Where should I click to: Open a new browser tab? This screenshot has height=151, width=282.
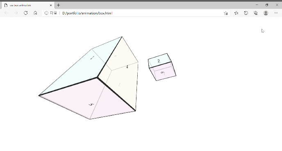(58, 5)
